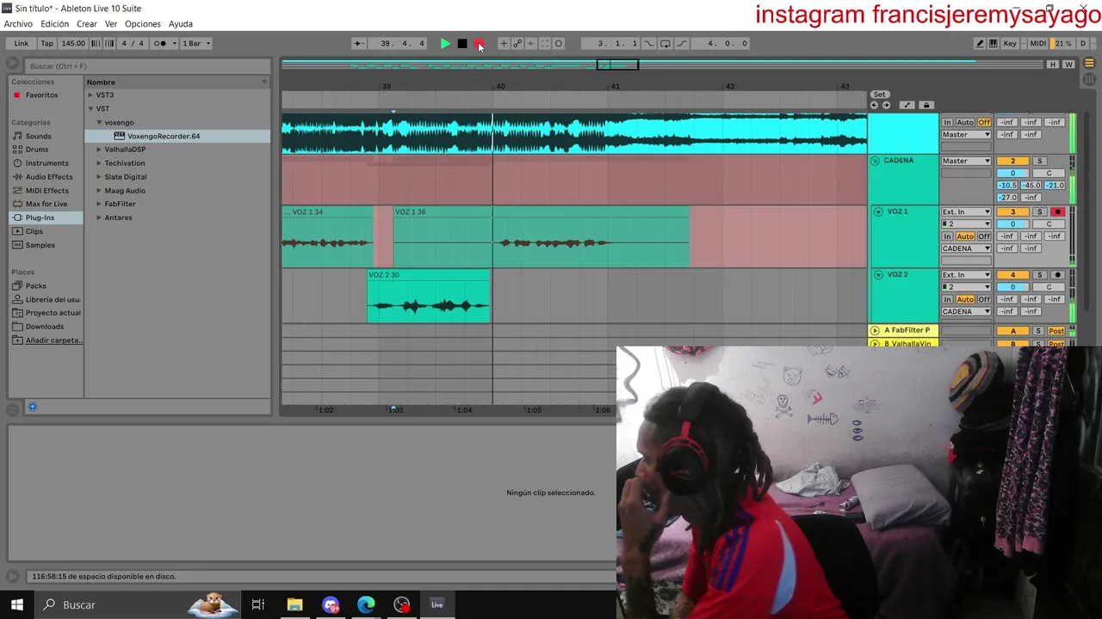1102x619 pixels.
Task: Toggle the browser show/hide triangle
Action: (13, 64)
